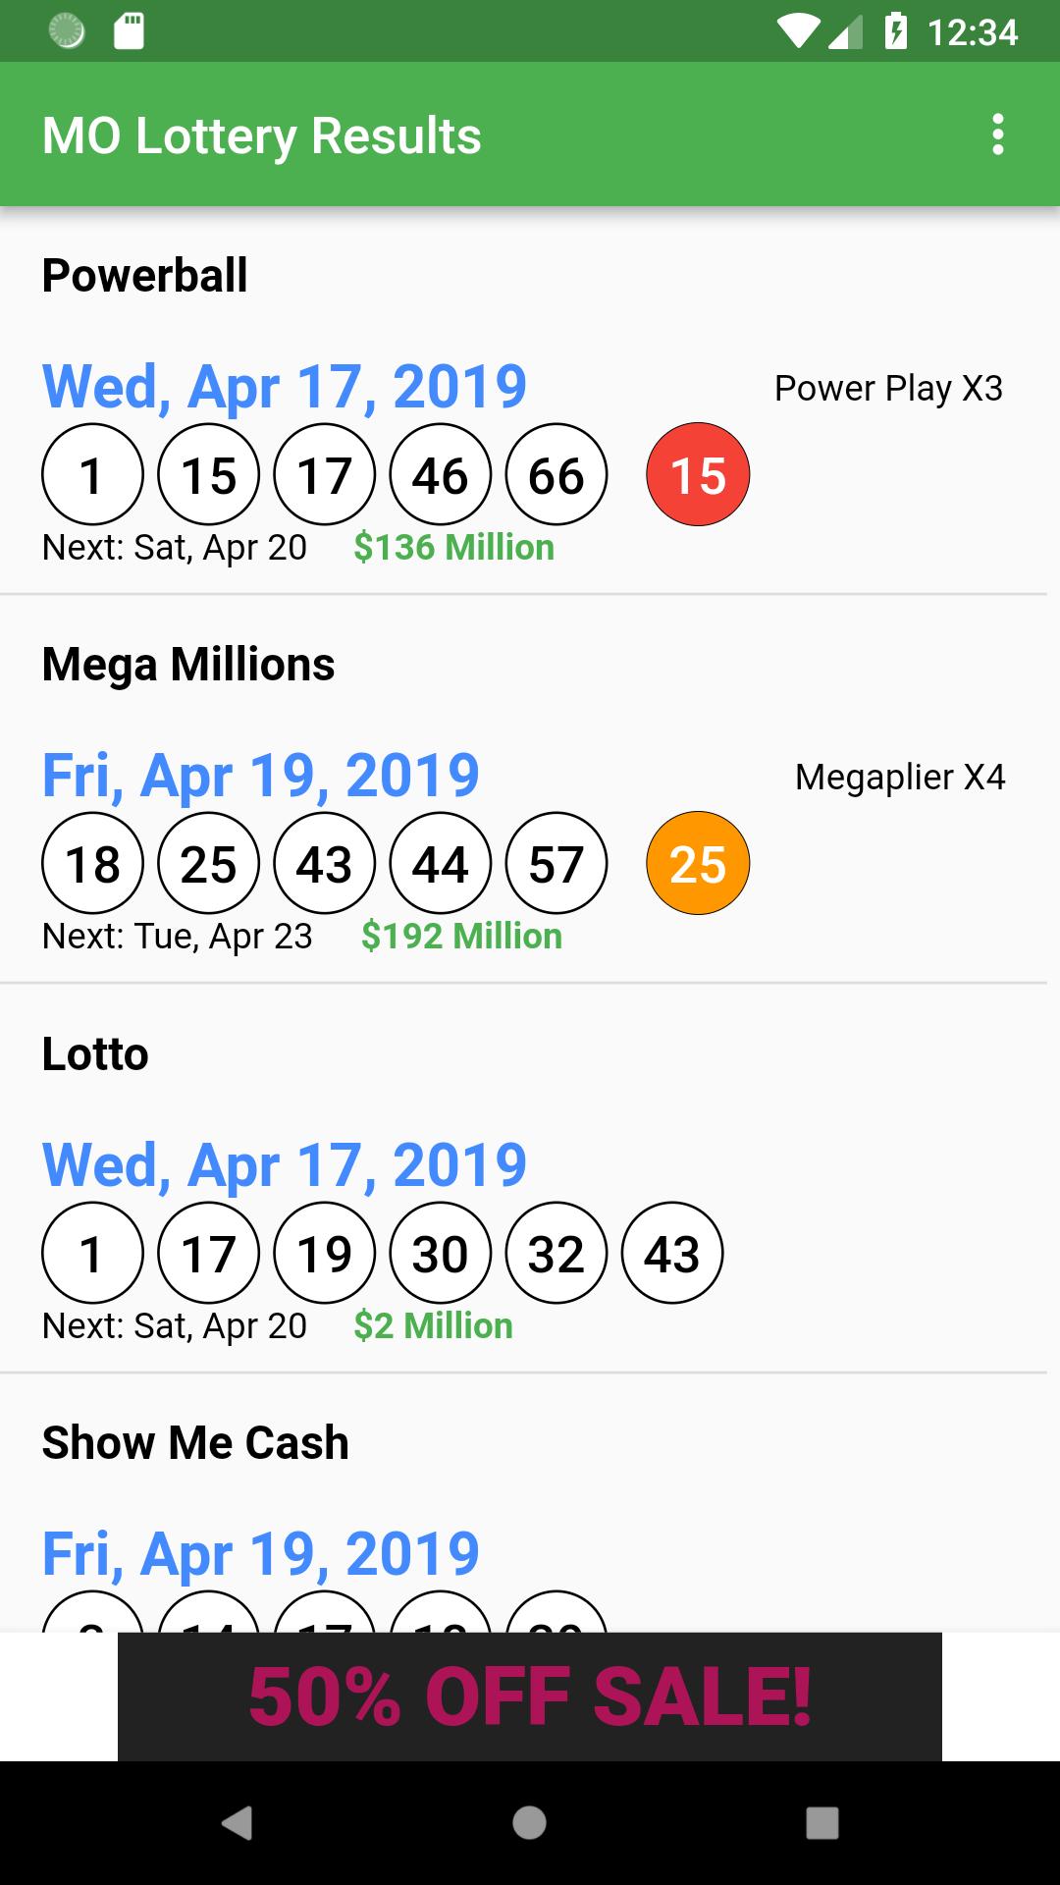The width and height of the screenshot is (1060, 1885).
Task: Open Powerball Wed, Apr 17, 2019 results
Action: pos(285,387)
